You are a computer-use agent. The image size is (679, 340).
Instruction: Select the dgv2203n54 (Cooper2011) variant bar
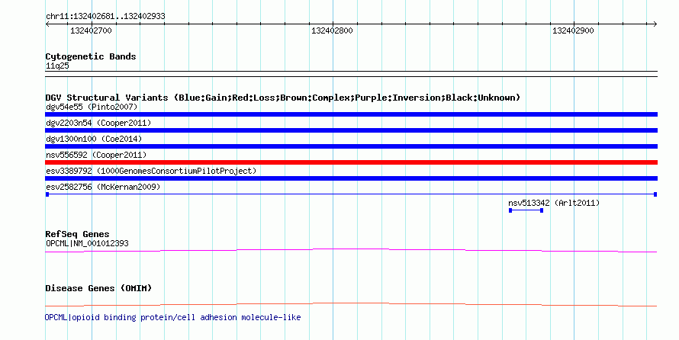click(x=351, y=130)
